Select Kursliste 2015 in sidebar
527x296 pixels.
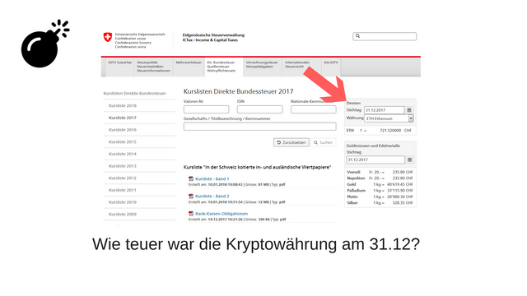tap(123, 141)
